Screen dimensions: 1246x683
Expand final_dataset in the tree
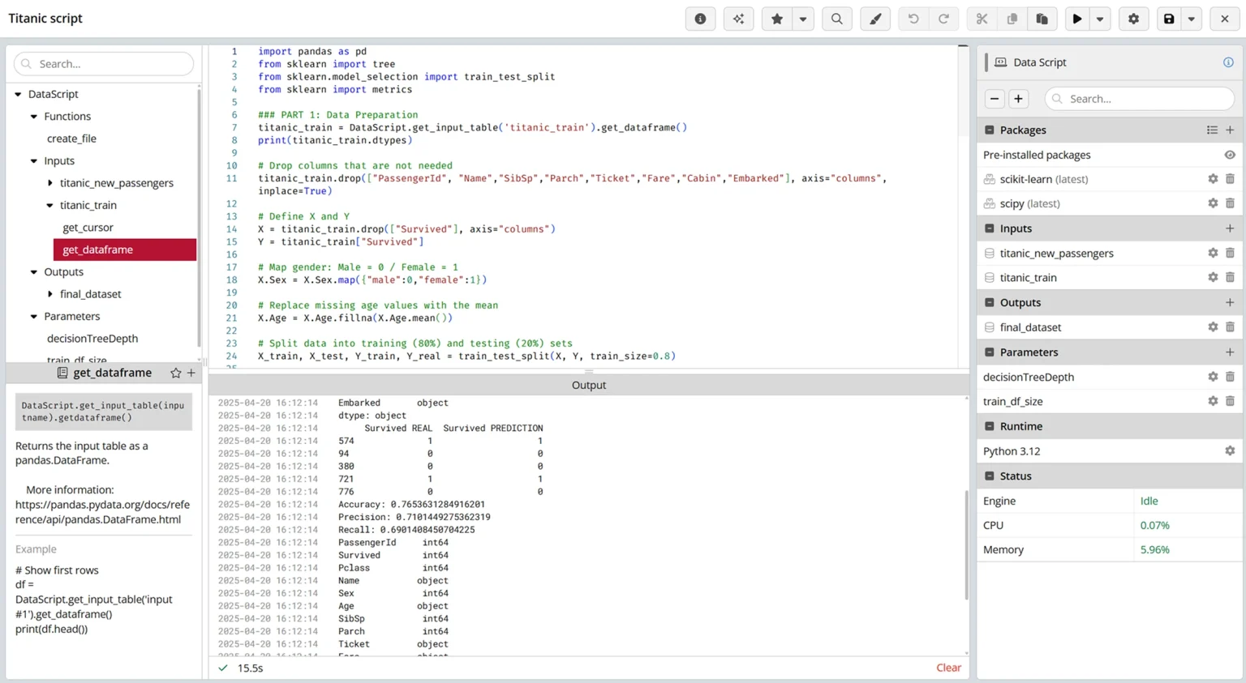[50, 294]
